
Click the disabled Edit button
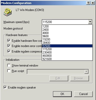(59, 78)
